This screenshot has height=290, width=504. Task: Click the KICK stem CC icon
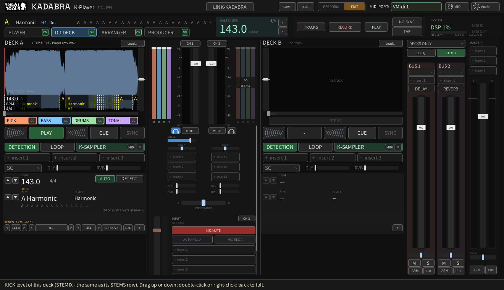tap(32, 121)
